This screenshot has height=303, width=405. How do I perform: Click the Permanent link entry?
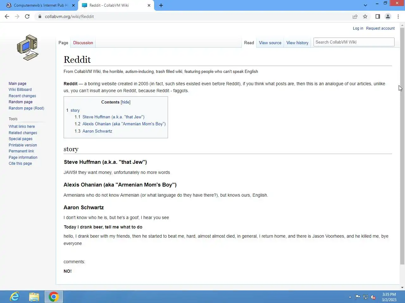(x=21, y=151)
